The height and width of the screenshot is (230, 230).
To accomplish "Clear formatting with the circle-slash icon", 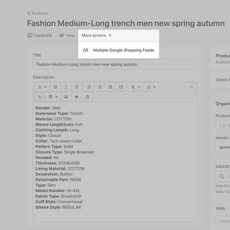I will [x=87, y=97].
